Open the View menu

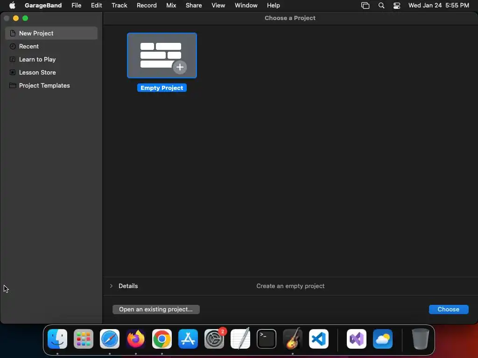click(x=218, y=5)
